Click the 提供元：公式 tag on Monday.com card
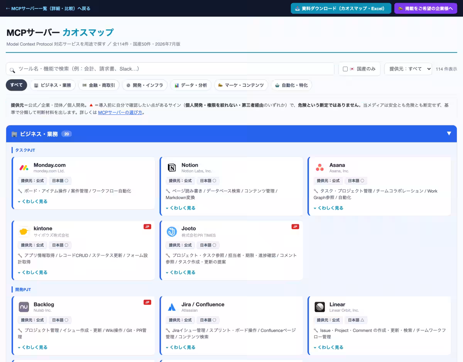 pos(32,181)
